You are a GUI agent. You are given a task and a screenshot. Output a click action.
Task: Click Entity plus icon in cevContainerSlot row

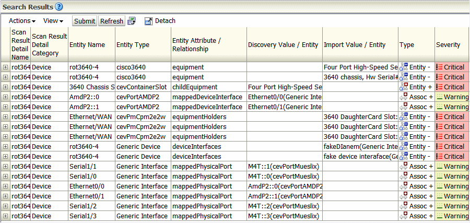(404, 87)
